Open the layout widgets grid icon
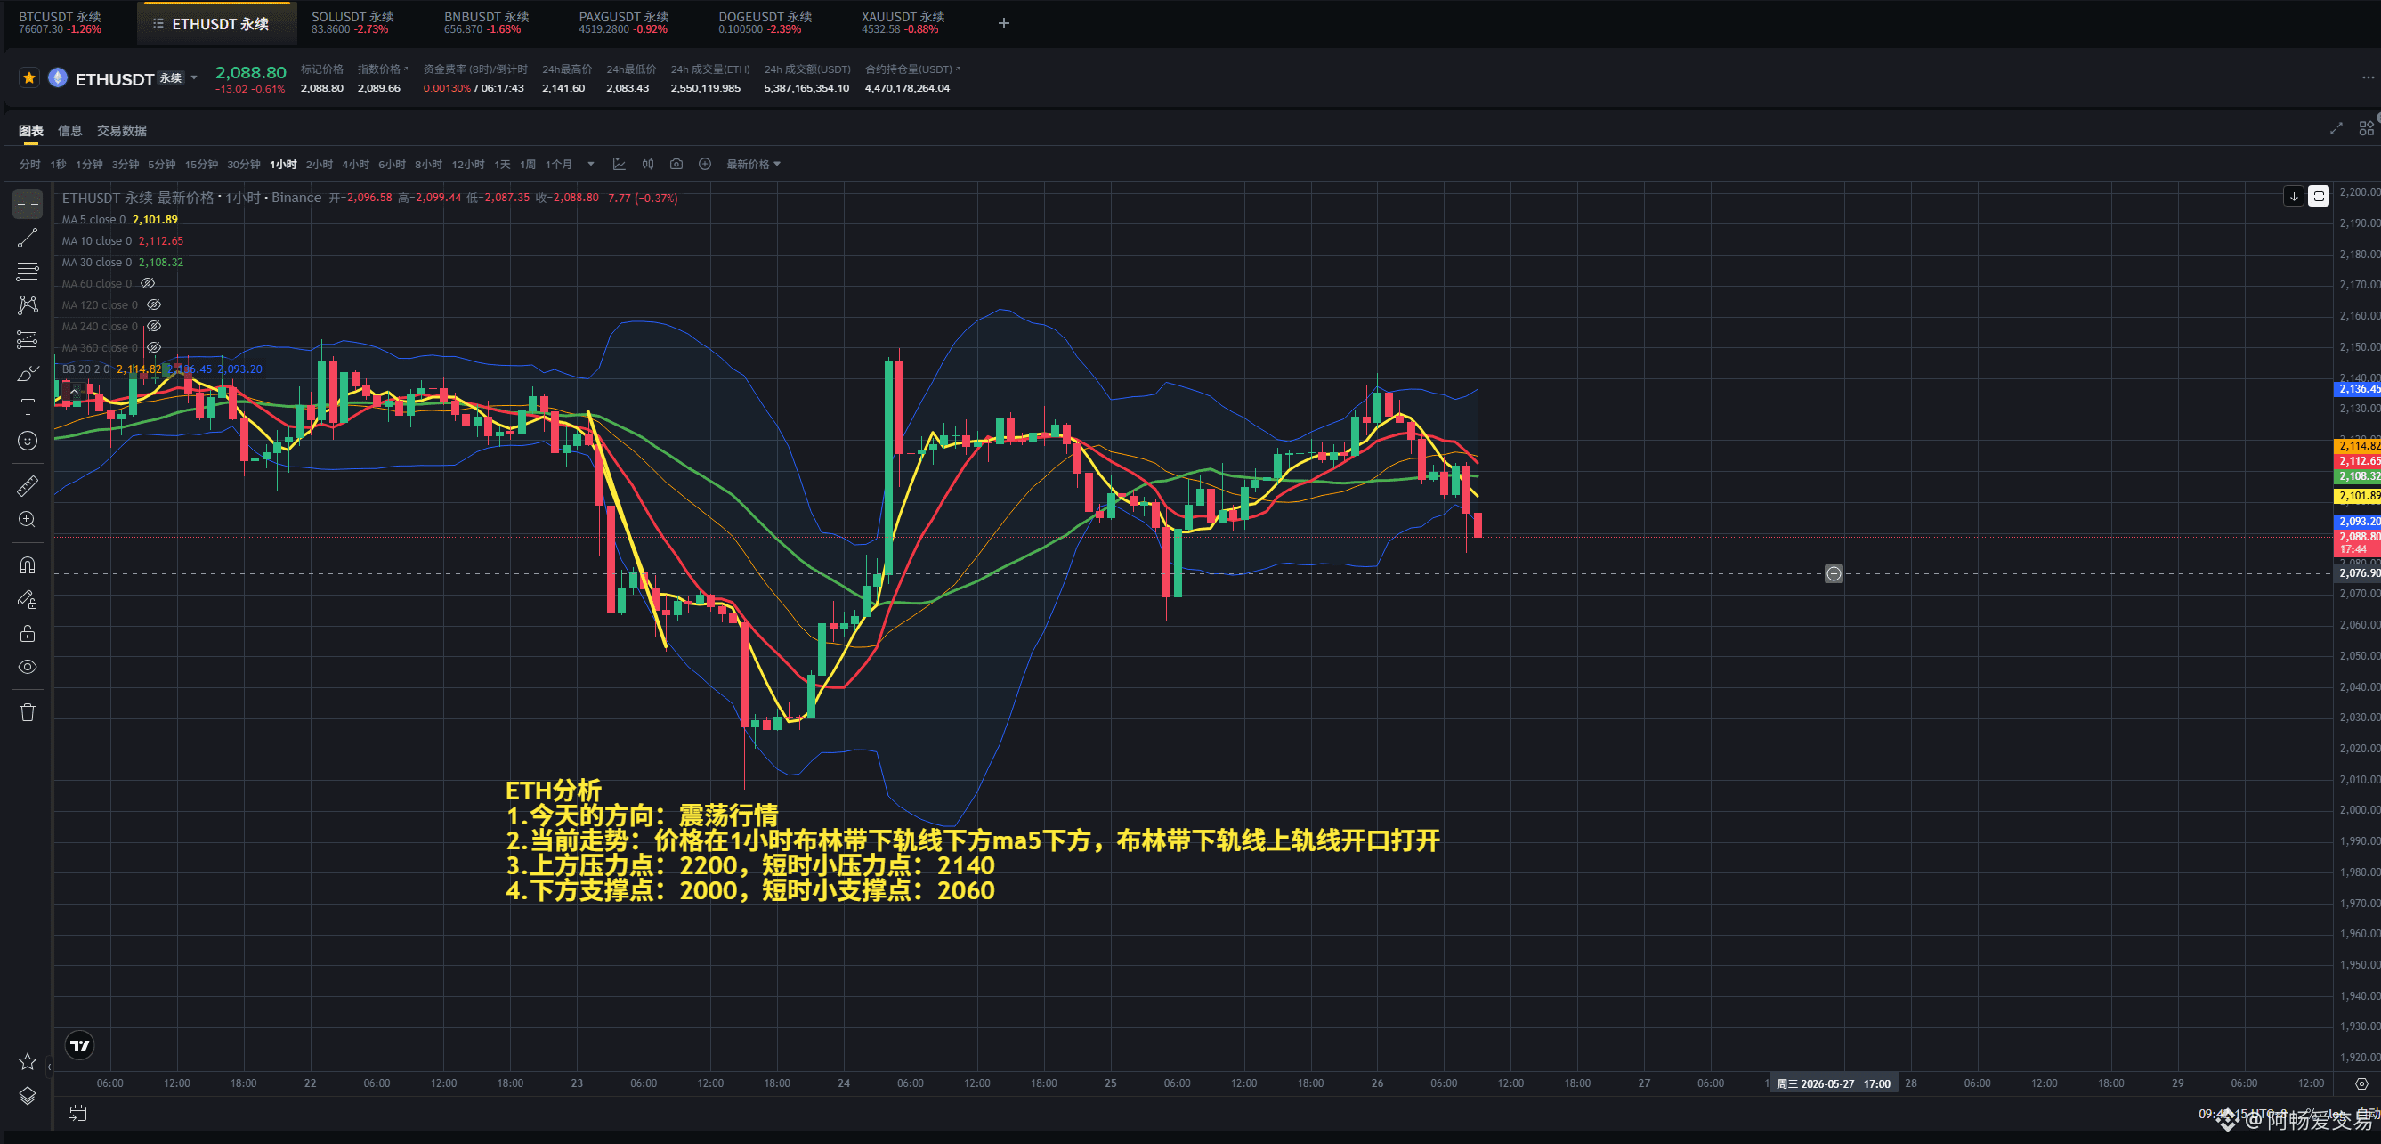2381x1144 pixels. tap(2365, 128)
